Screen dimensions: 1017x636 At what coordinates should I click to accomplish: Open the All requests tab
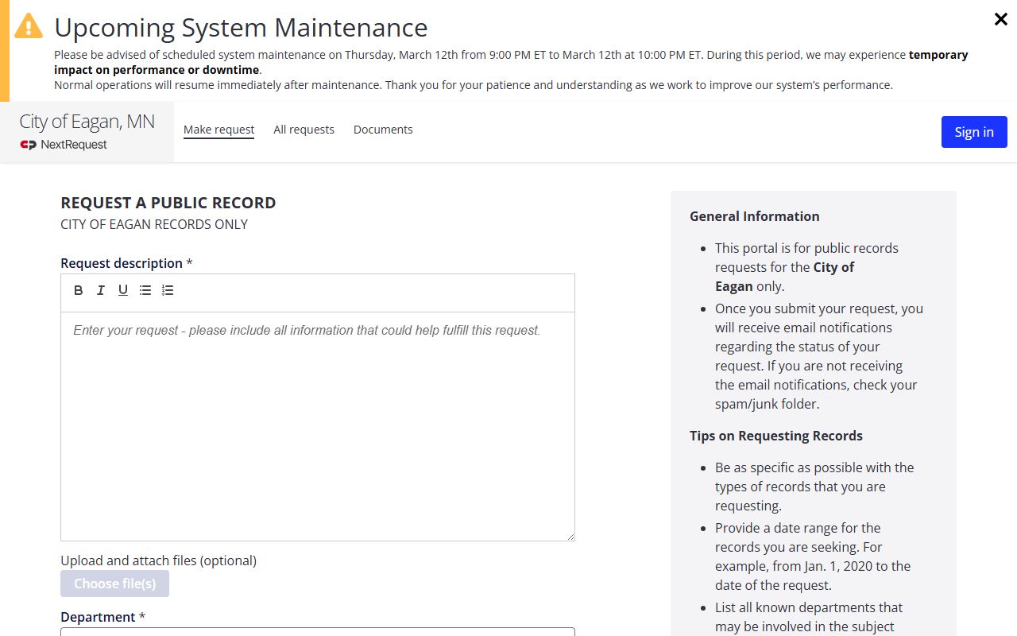tap(304, 130)
